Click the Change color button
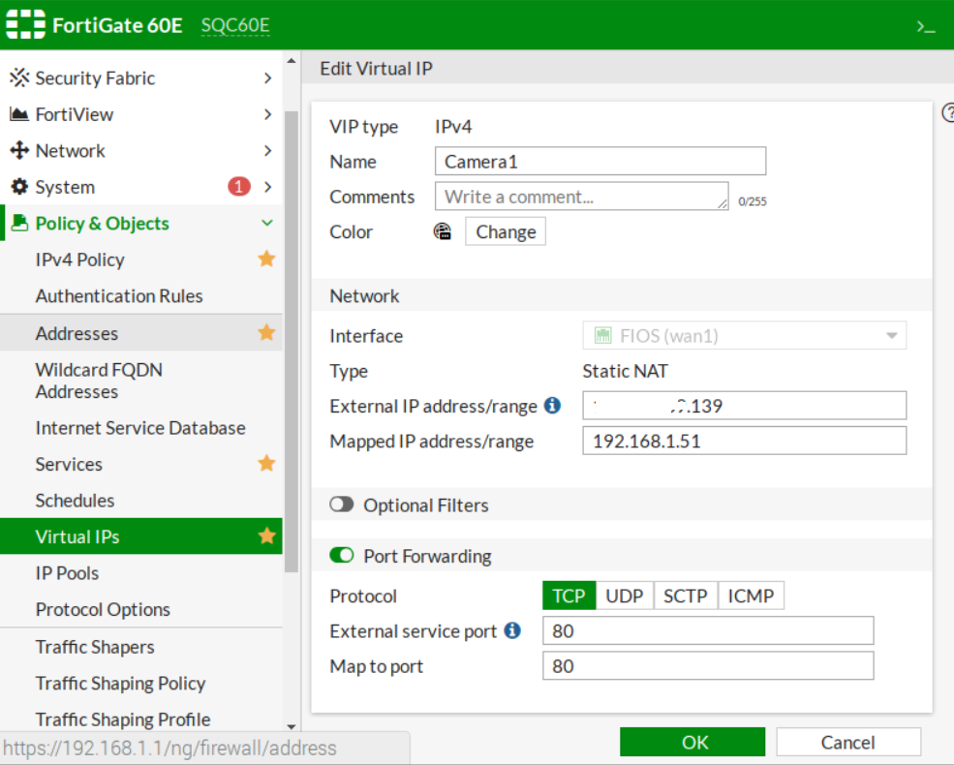 tap(506, 231)
